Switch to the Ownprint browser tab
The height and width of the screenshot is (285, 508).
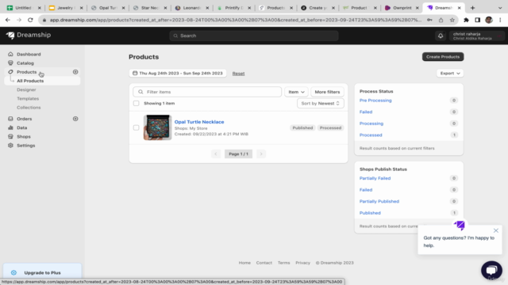(x=402, y=8)
